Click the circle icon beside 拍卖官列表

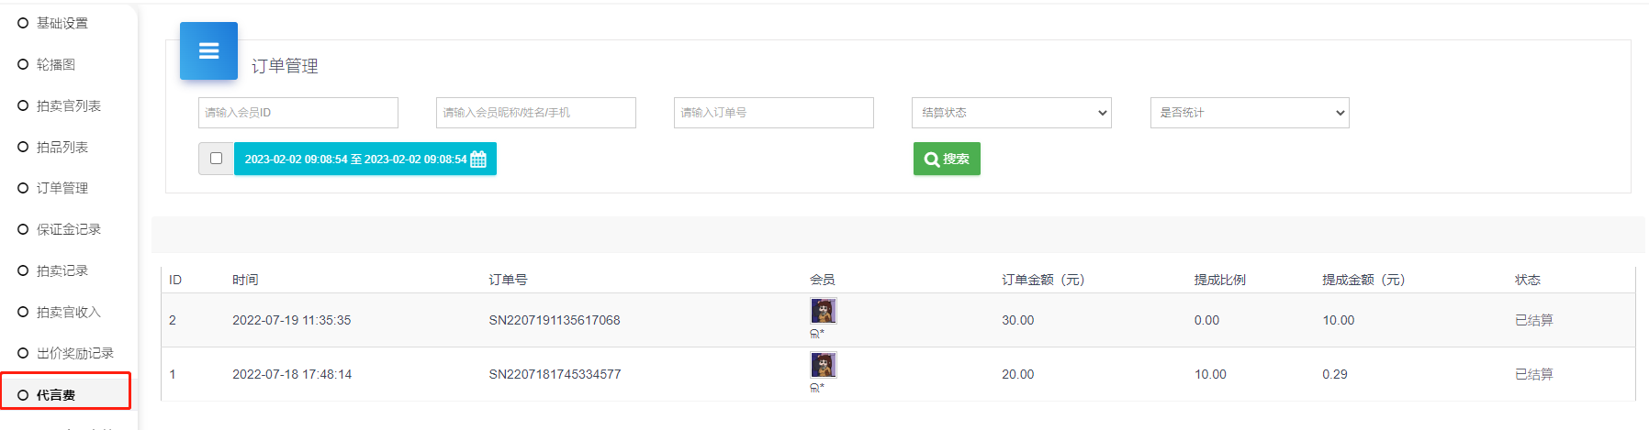[23, 105]
